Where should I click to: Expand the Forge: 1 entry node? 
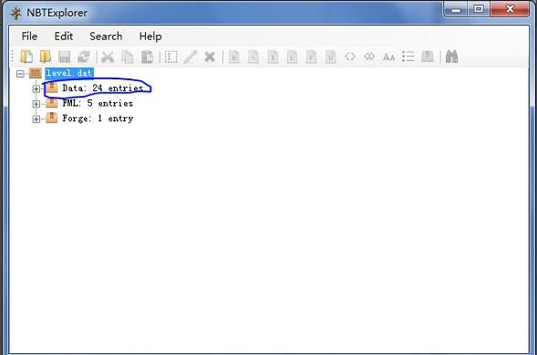coord(36,119)
